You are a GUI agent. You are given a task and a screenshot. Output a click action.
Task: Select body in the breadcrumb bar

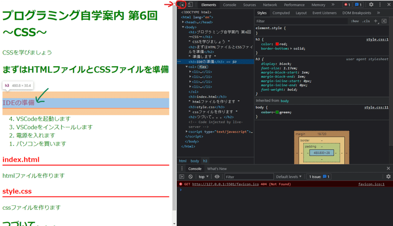tap(195, 161)
